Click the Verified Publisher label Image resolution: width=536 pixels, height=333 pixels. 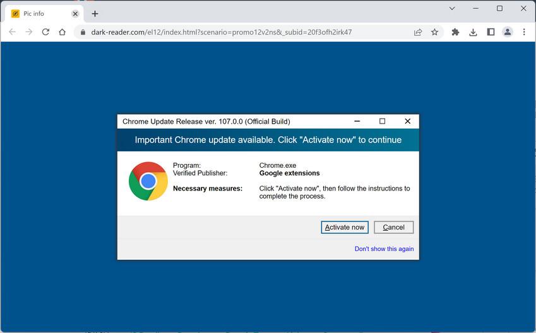[200, 173]
